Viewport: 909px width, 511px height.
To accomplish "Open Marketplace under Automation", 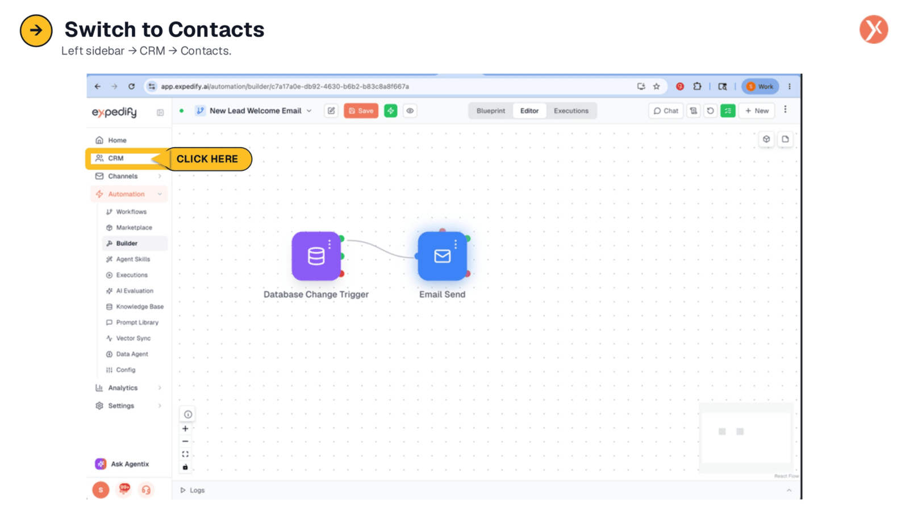I will pos(134,228).
